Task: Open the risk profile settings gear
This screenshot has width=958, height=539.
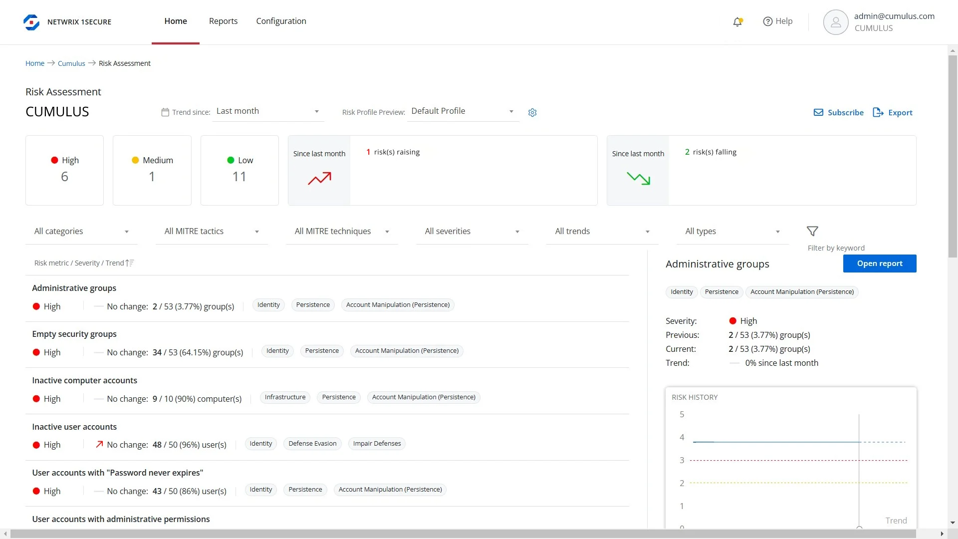Action: pyautogui.click(x=532, y=112)
